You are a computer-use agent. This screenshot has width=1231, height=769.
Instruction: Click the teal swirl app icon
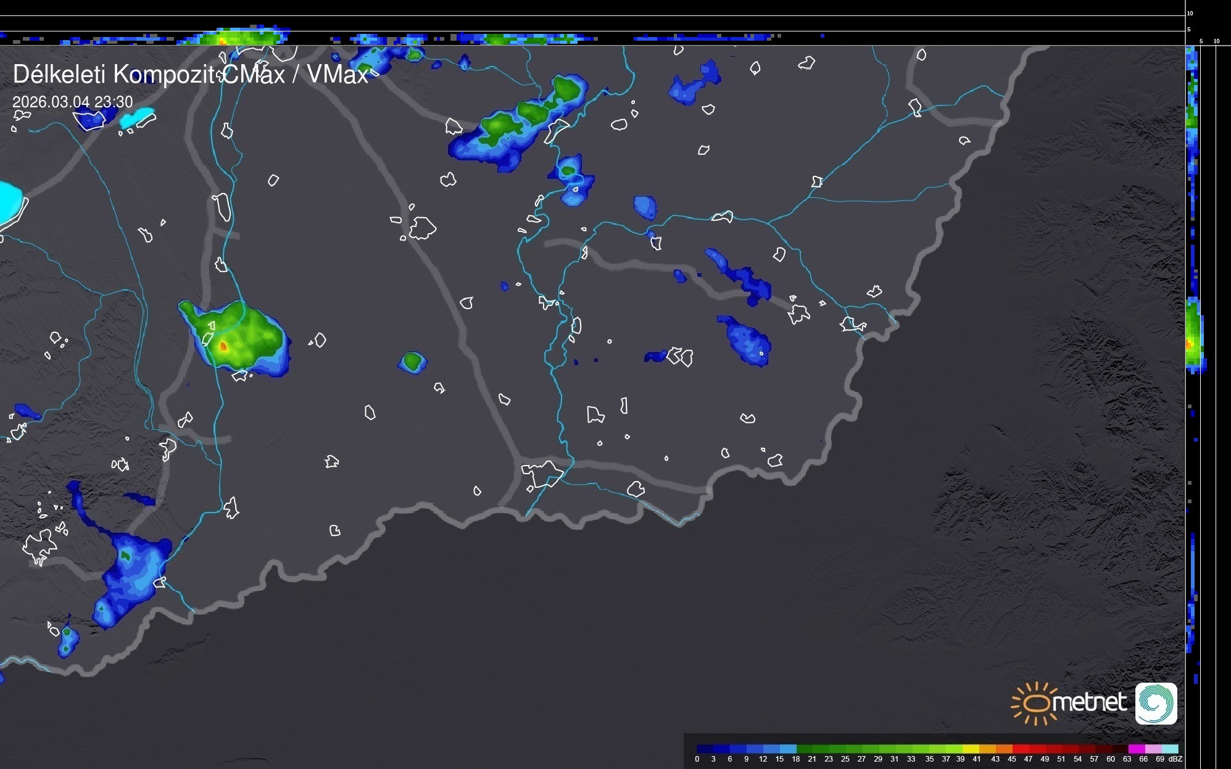click(x=1156, y=703)
